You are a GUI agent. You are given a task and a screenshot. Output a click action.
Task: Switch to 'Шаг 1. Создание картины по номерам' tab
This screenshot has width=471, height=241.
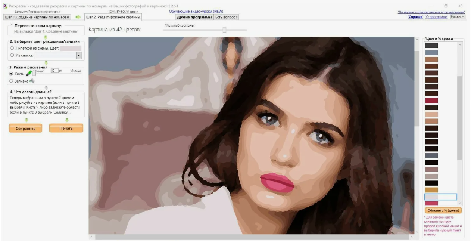tap(37, 17)
